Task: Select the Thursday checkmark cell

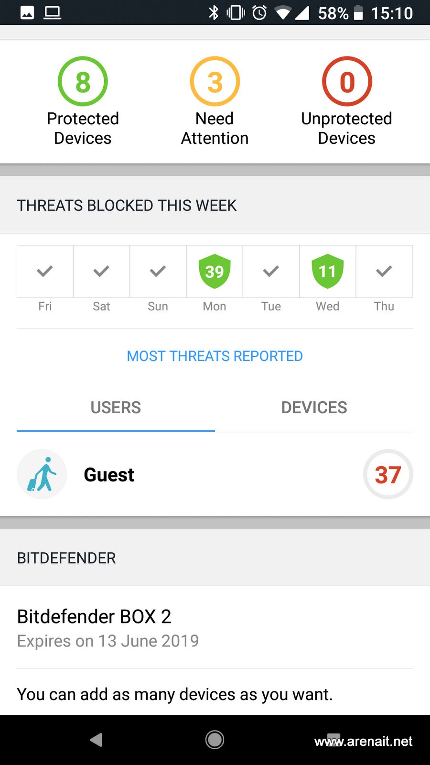Action: [x=384, y=272]
